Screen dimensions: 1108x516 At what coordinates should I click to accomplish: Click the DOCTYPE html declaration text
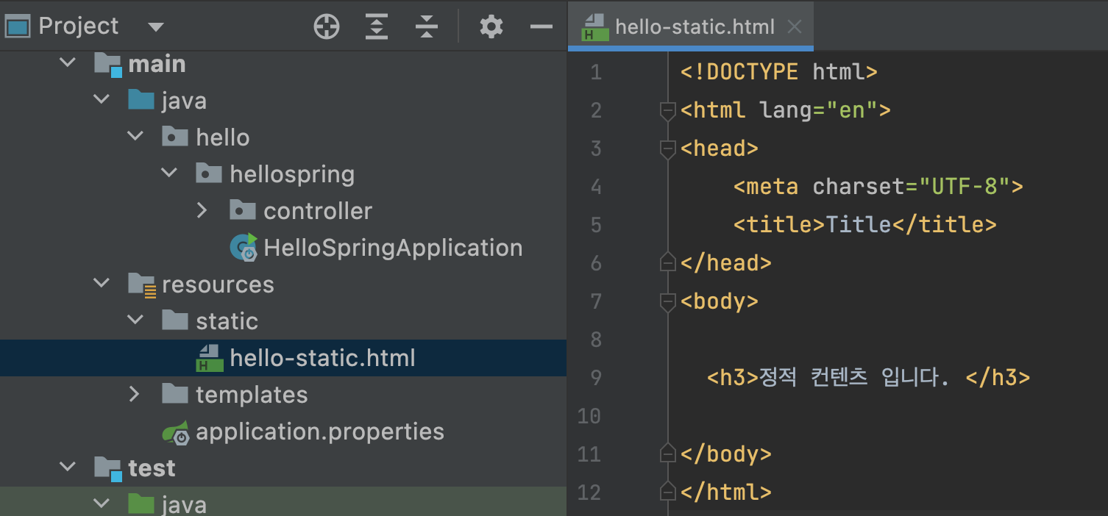(779, 72)
